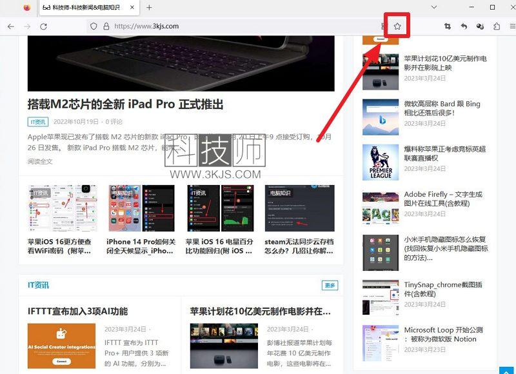Open sidebar link TinySnap_chrome截图插件
The height and width of the screenshot is (374, 516).
click(443, 289)
